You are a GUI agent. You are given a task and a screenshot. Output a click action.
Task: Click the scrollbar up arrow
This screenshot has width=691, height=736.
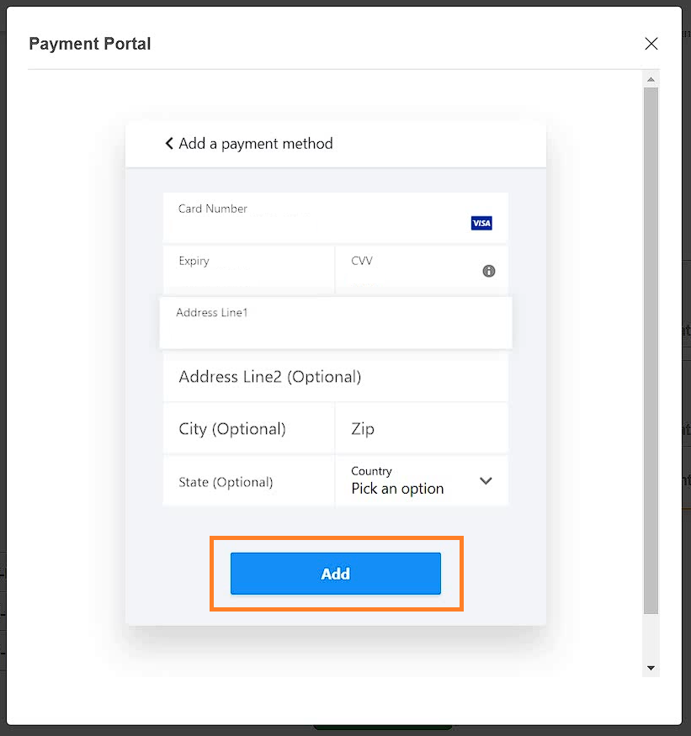651,79
